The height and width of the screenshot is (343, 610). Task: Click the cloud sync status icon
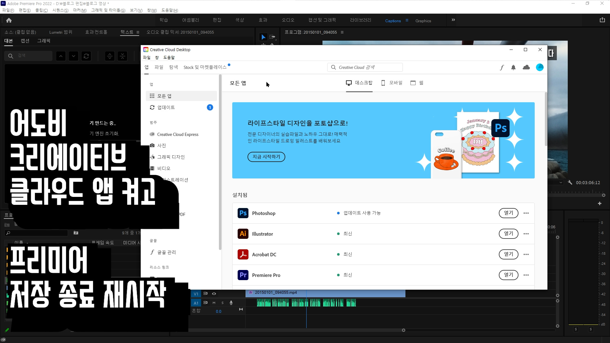526,67
